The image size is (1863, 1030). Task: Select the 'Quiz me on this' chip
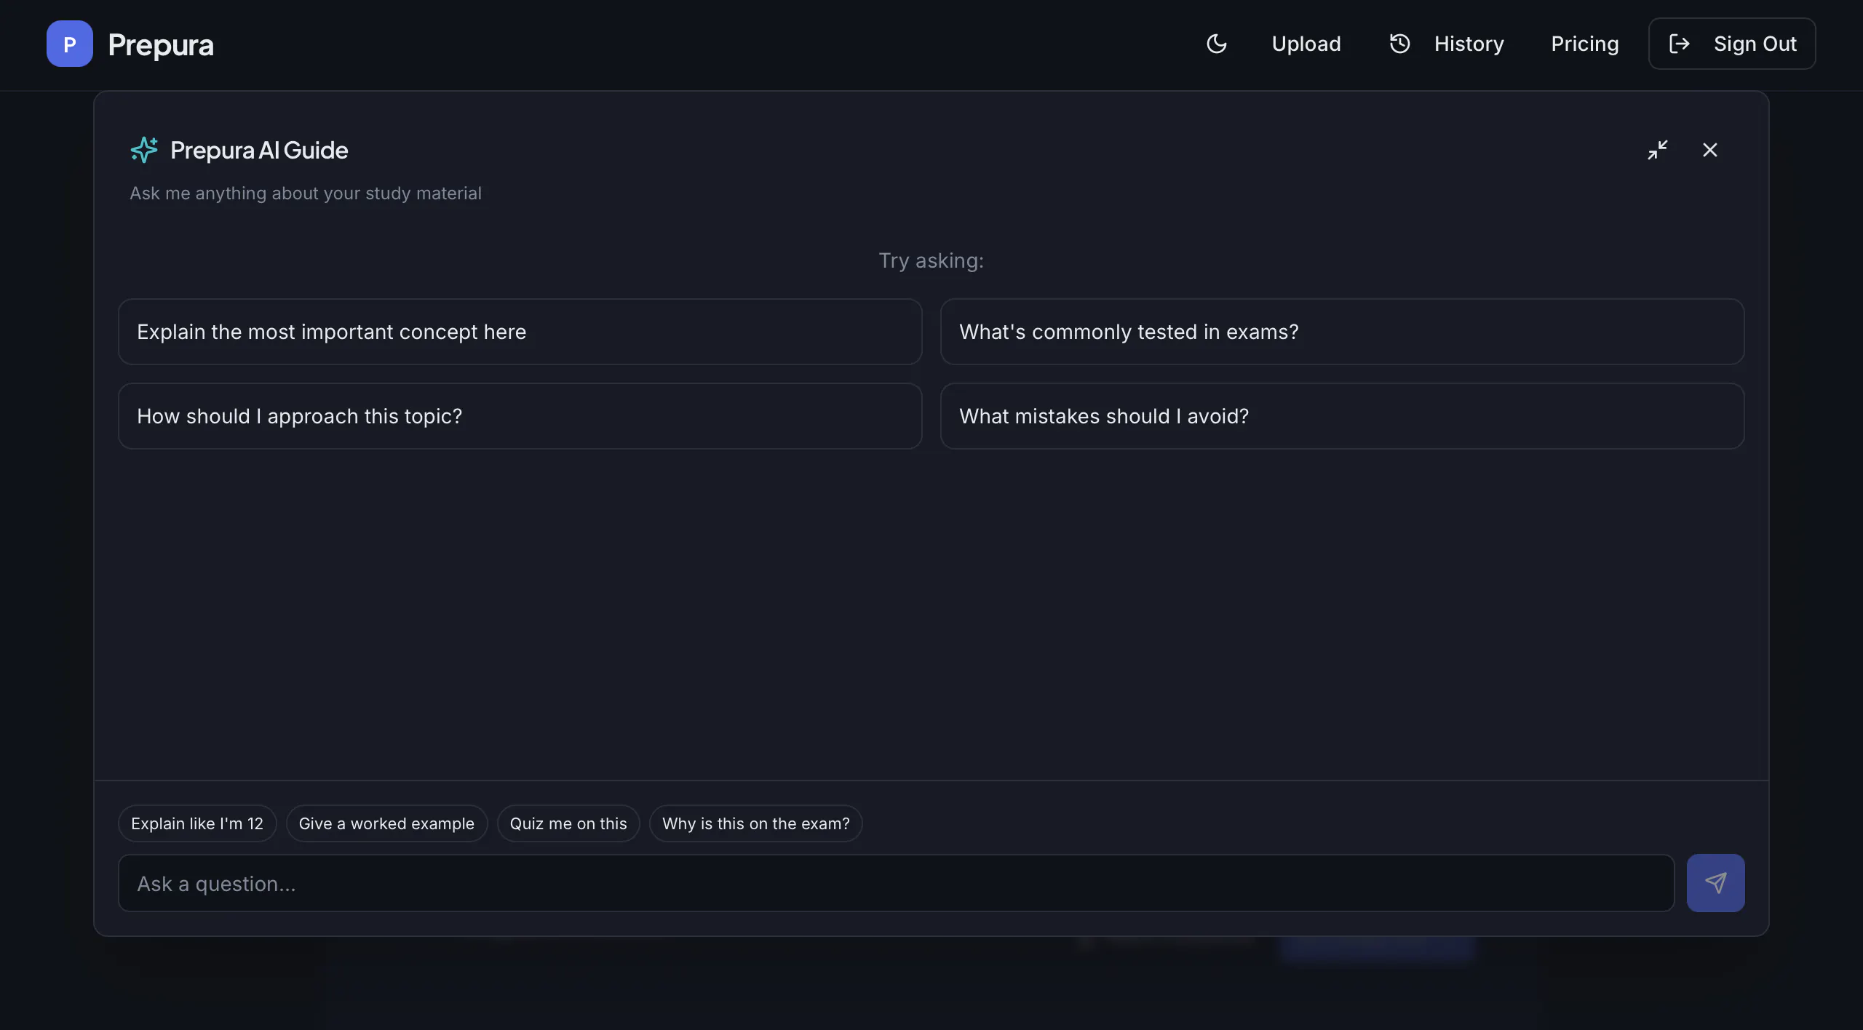[x=568, y=823]
